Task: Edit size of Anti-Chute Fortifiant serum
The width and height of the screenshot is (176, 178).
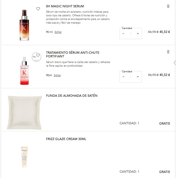Action: tap(57, 75)
